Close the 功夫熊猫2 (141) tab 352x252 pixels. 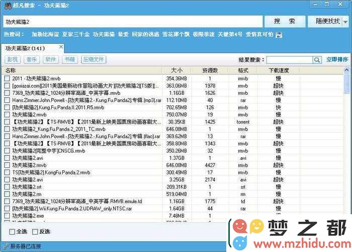(61, 47)
